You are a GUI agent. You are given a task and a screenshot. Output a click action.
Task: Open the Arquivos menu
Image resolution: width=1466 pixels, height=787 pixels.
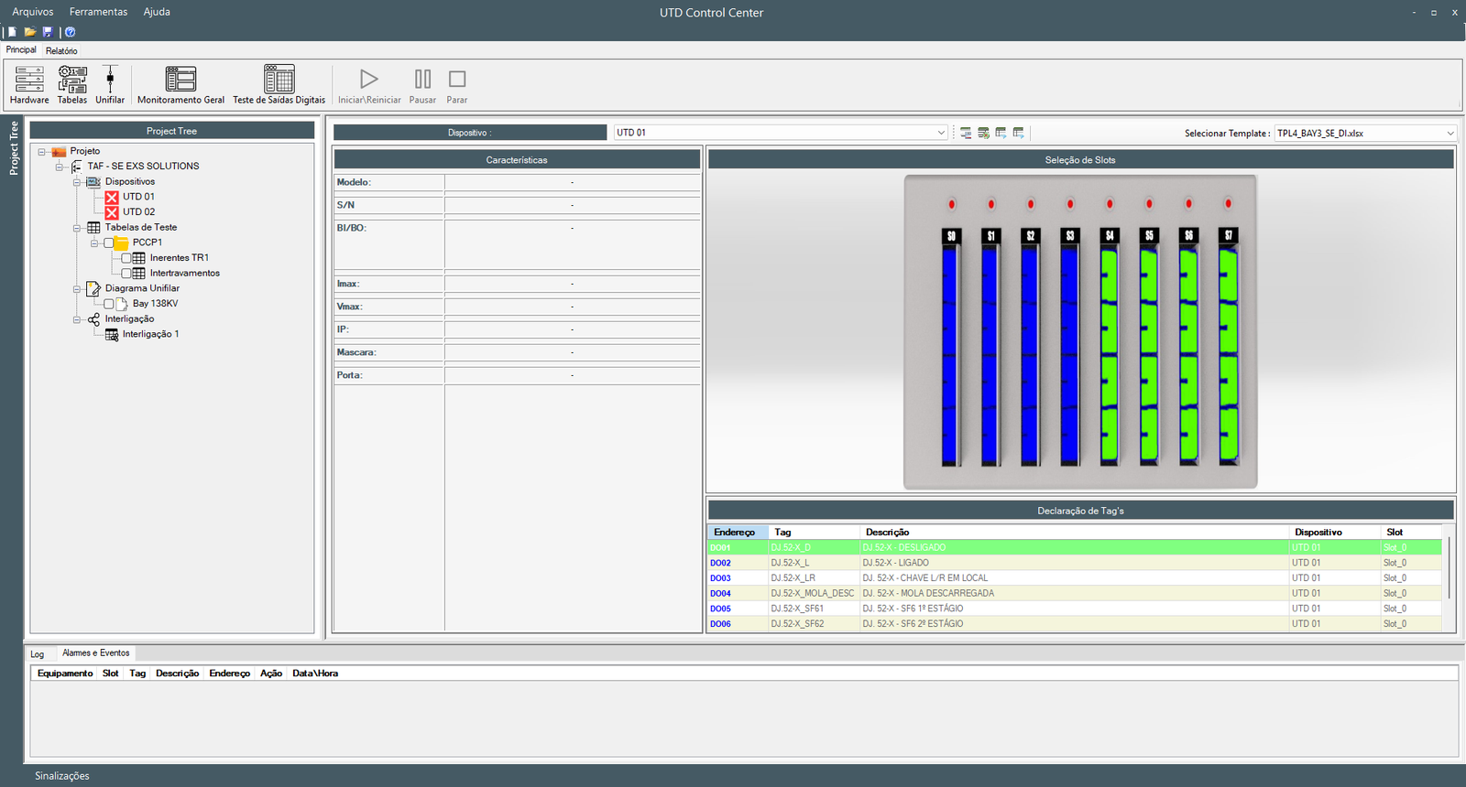(33, 12)
